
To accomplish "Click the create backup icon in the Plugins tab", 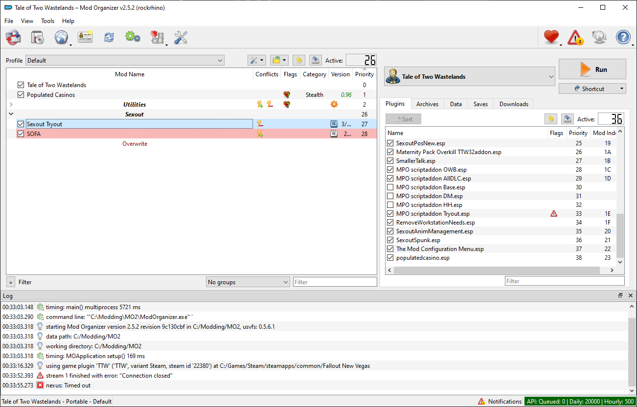I will 567,119.
